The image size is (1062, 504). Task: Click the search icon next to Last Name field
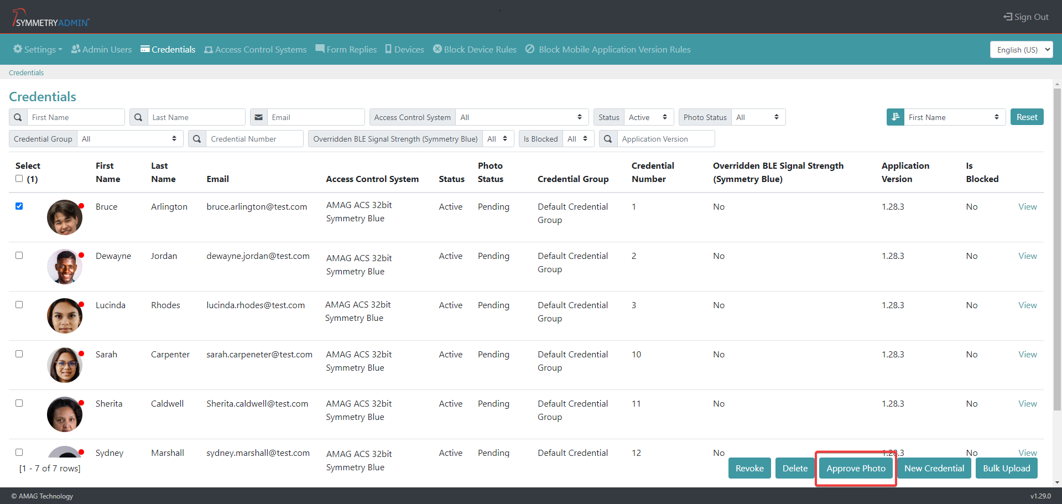tap(139, 117)
